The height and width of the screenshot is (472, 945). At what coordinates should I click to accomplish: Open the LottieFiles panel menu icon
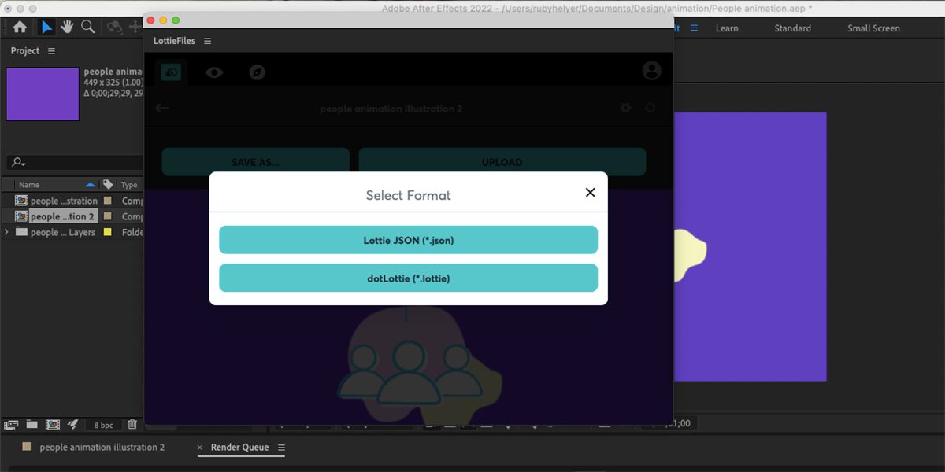point(208,41)
